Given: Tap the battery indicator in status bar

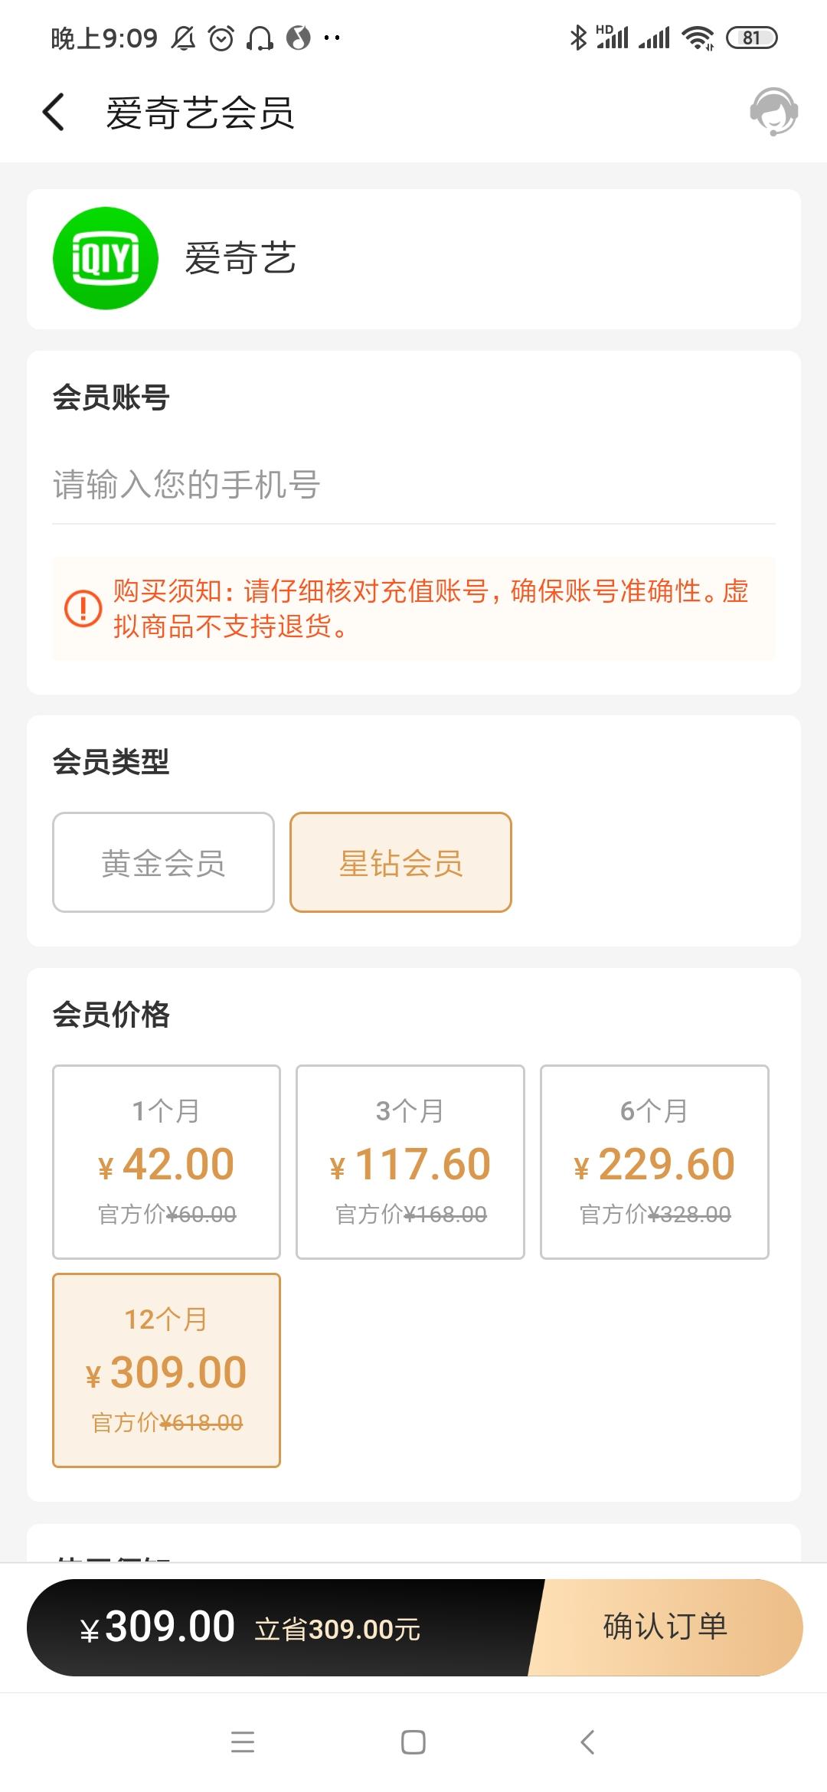Looking at the screenshot, I should tap(751, 38).
